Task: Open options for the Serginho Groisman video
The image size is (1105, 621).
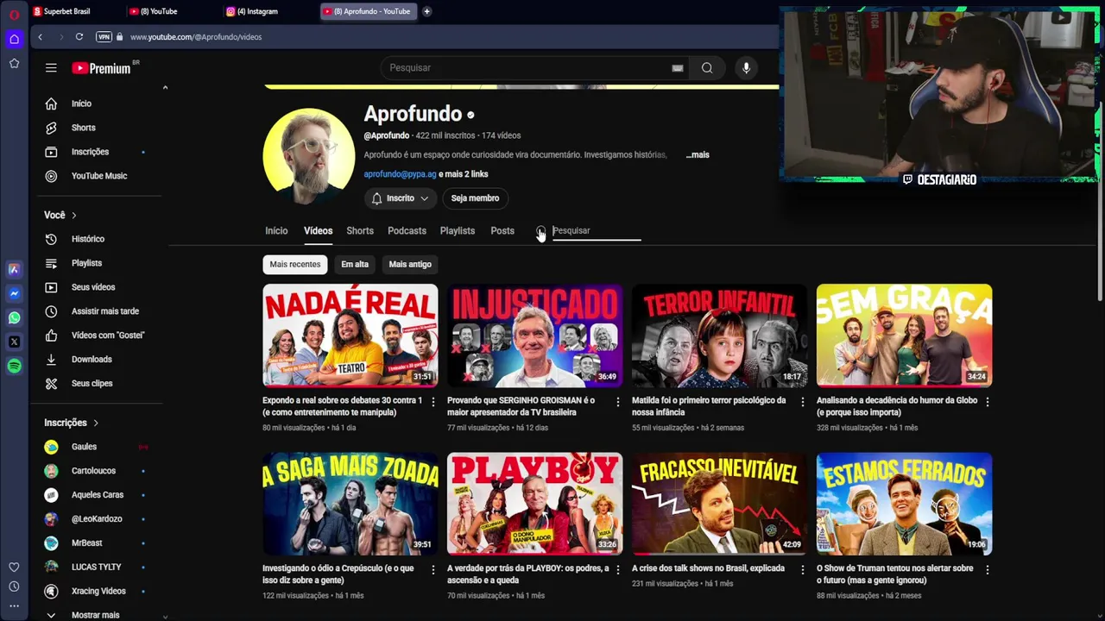Action: coord(618,402)
